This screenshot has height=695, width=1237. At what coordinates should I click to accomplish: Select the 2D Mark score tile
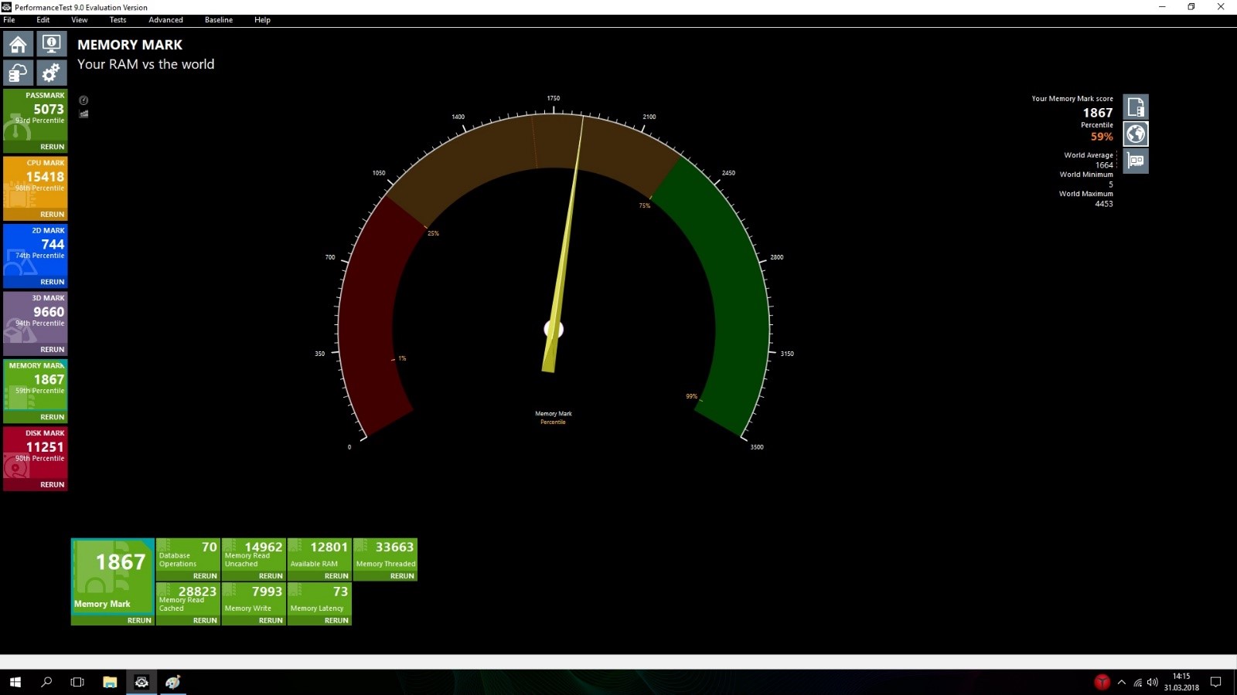(36, 247)
